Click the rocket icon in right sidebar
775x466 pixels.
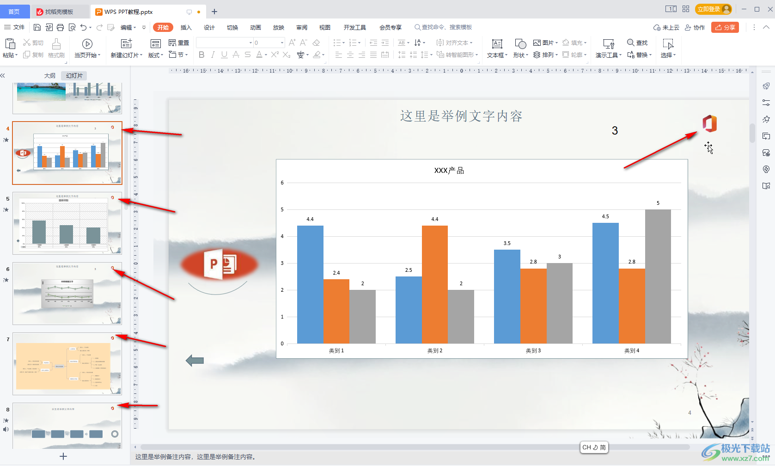[766, 86]
